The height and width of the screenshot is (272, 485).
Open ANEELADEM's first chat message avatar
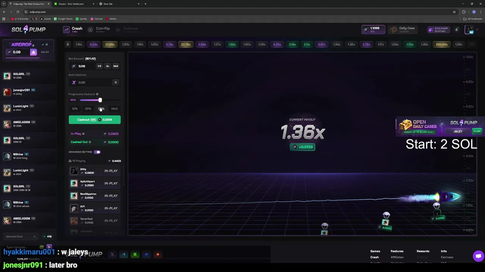tap(7, 124)
